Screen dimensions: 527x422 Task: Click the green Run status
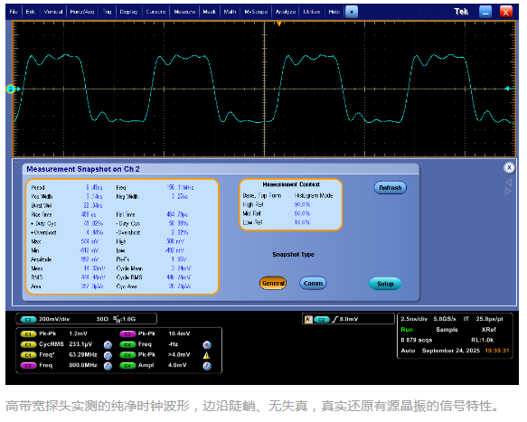407,330
